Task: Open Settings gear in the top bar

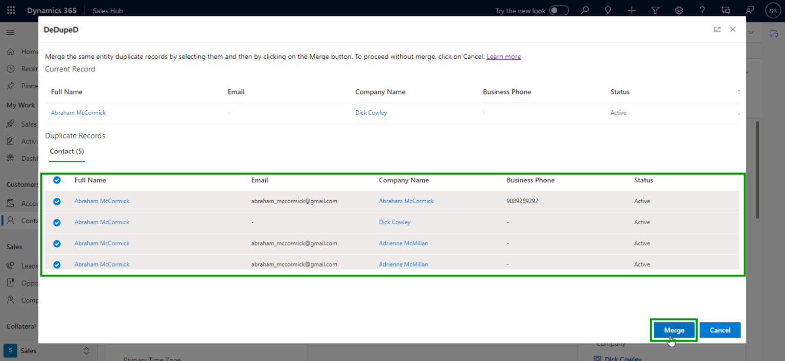Action: coord(679,10)
